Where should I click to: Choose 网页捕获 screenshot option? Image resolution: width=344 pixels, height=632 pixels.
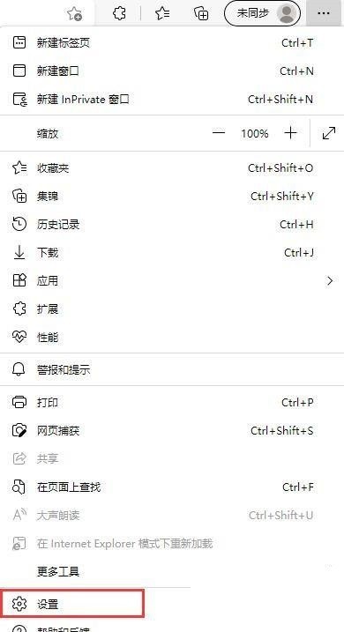click(x=172, y=430)
